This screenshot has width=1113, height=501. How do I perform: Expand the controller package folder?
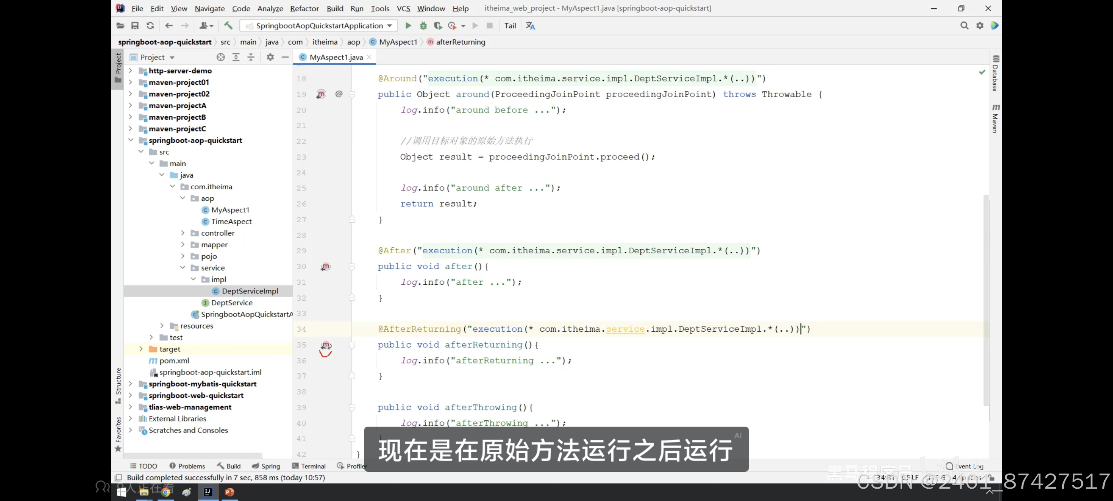coord(183,233)
